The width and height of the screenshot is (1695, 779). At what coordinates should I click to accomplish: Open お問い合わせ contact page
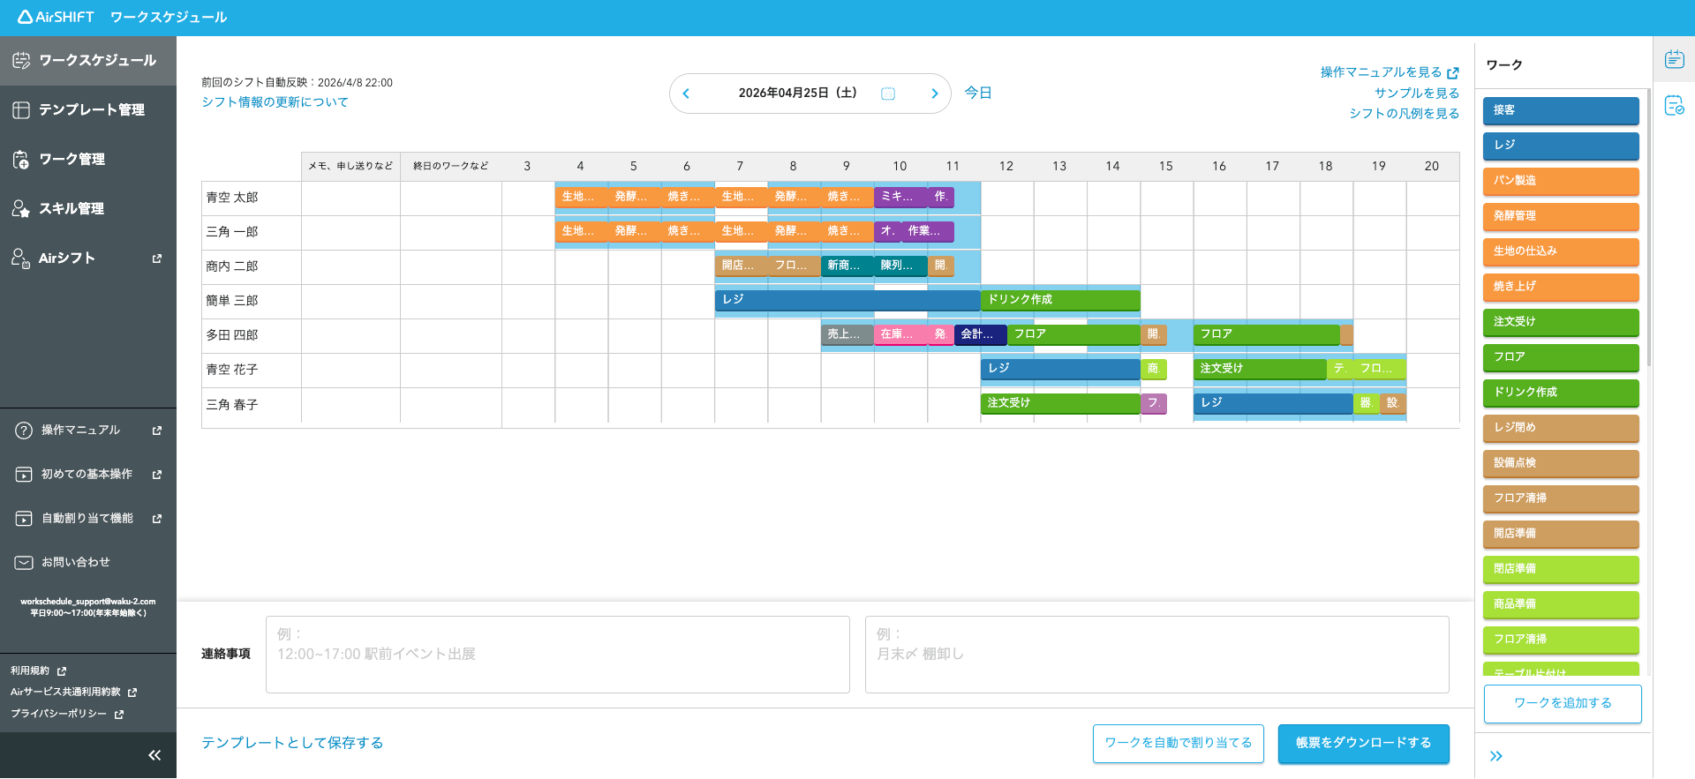pyautogui.click(x=88, y=562)
